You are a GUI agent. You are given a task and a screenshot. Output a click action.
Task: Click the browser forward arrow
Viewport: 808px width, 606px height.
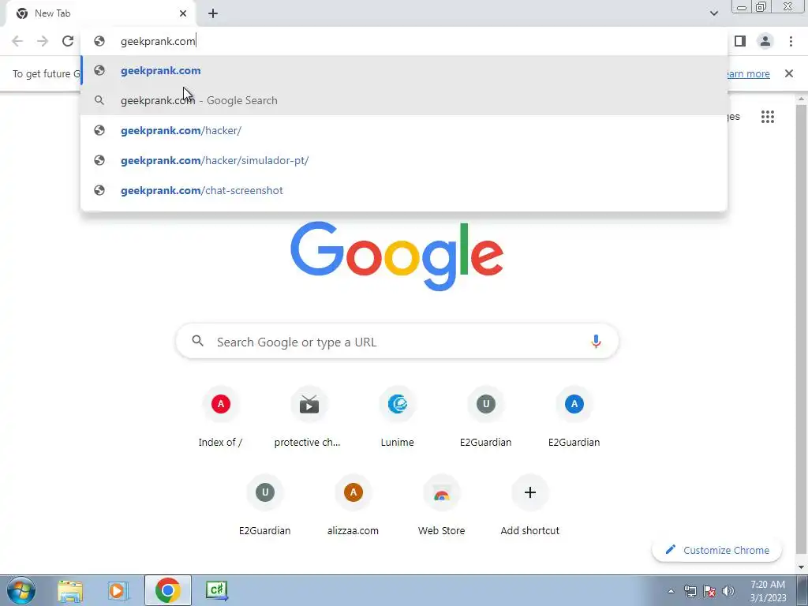coord(43,41)
